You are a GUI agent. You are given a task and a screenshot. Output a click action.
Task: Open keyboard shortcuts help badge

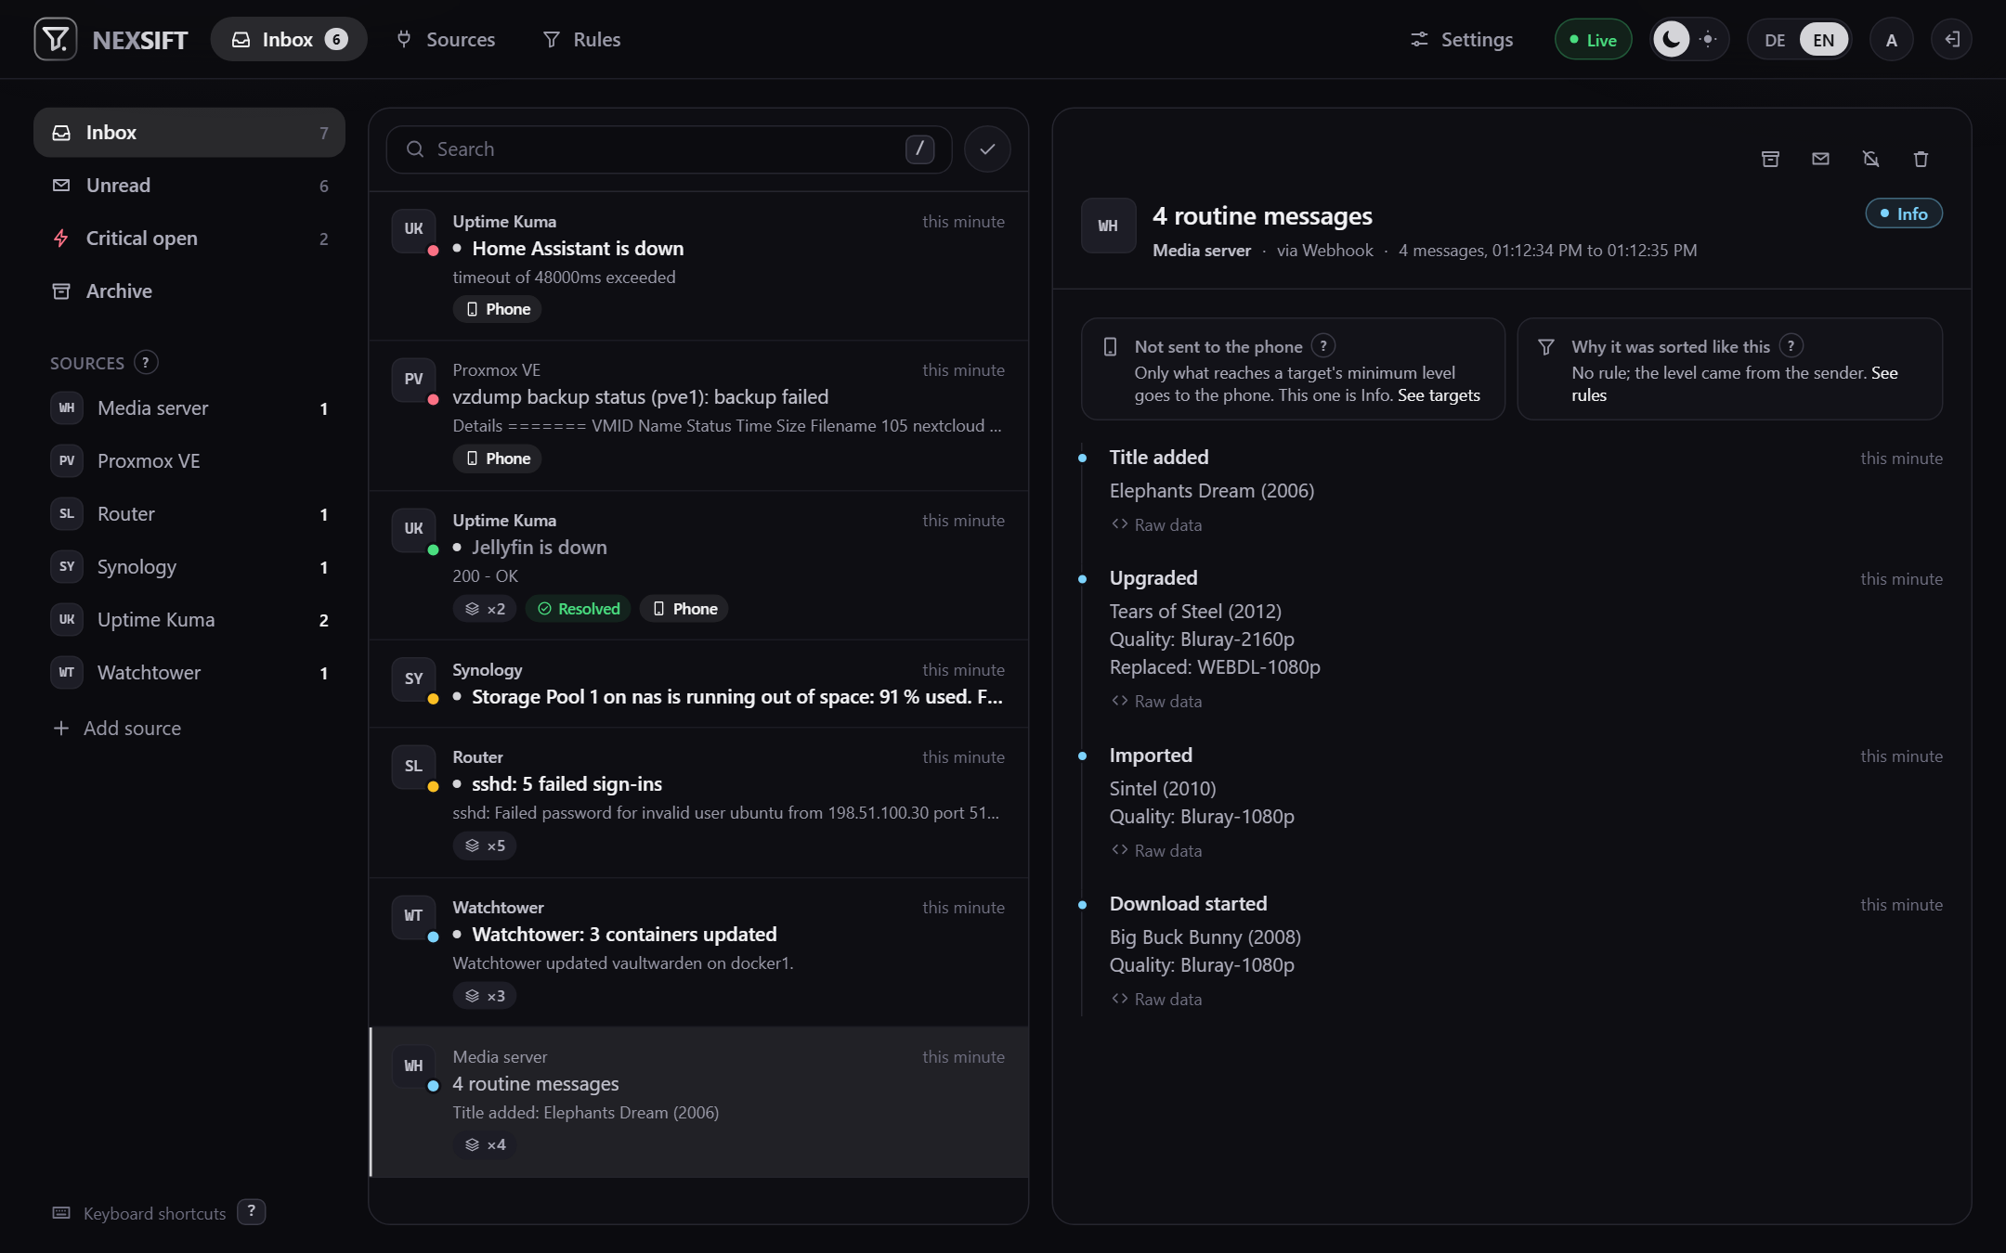pos(252,1212)
